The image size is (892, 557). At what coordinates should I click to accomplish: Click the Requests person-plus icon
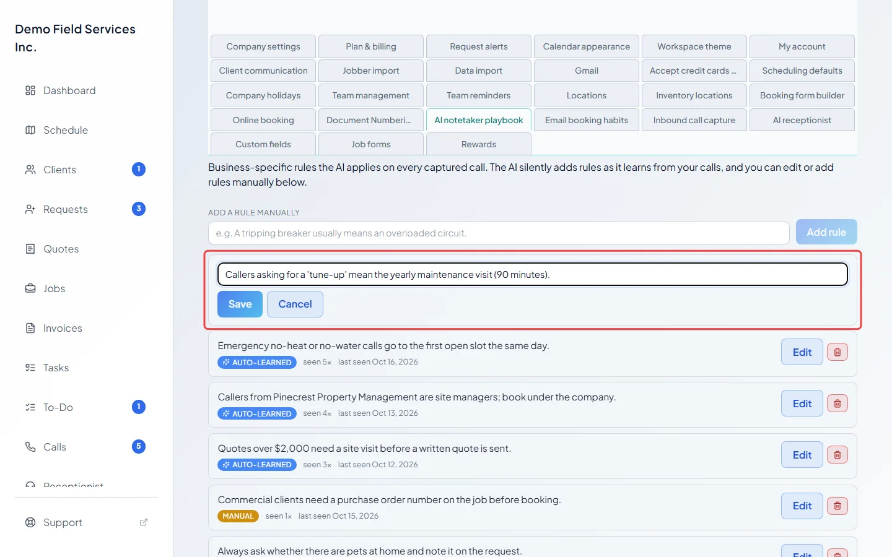point(30,209)
